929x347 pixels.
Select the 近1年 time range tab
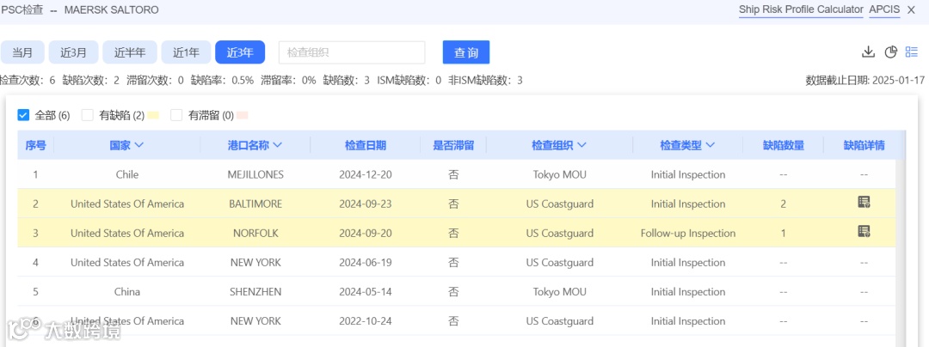tap(186, 52)
